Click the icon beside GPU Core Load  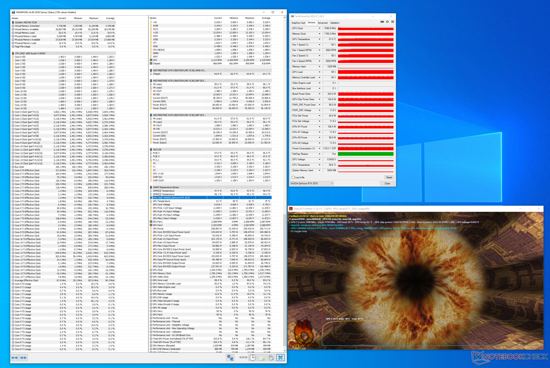pos(151,280)
